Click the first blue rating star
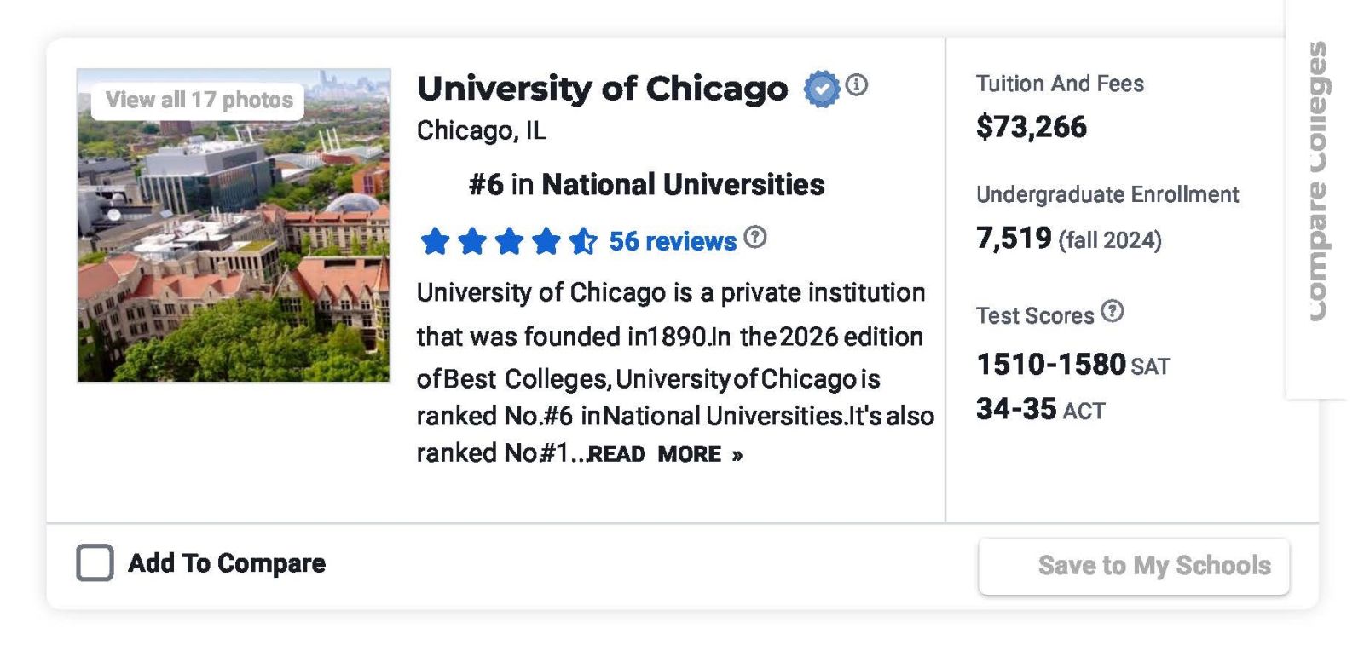The width and height of the screenshot is (1364, 657). tap(435, 241)
